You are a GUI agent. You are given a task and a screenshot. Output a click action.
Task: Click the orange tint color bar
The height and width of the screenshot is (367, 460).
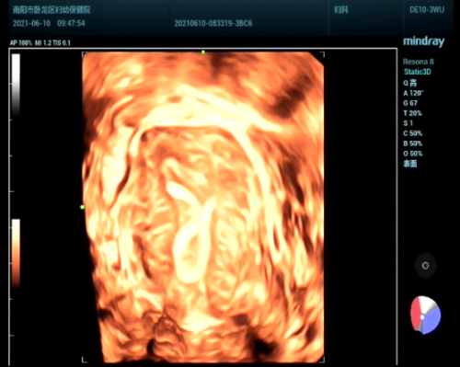[16, 254]
